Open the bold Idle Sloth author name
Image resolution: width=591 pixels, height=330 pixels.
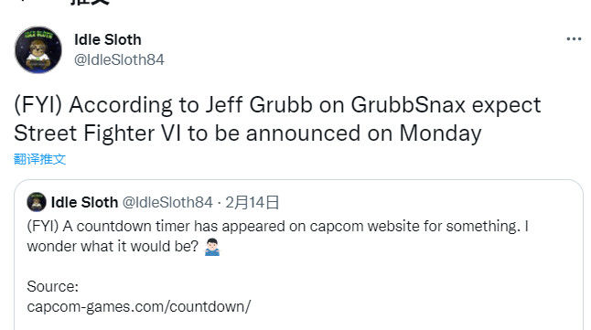pyautogui.click(x=108, y=39)
